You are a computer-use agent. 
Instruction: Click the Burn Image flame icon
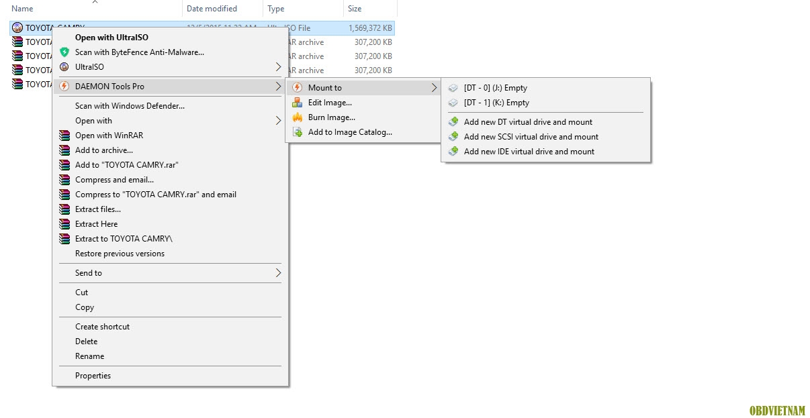click(x=297, y=117)
